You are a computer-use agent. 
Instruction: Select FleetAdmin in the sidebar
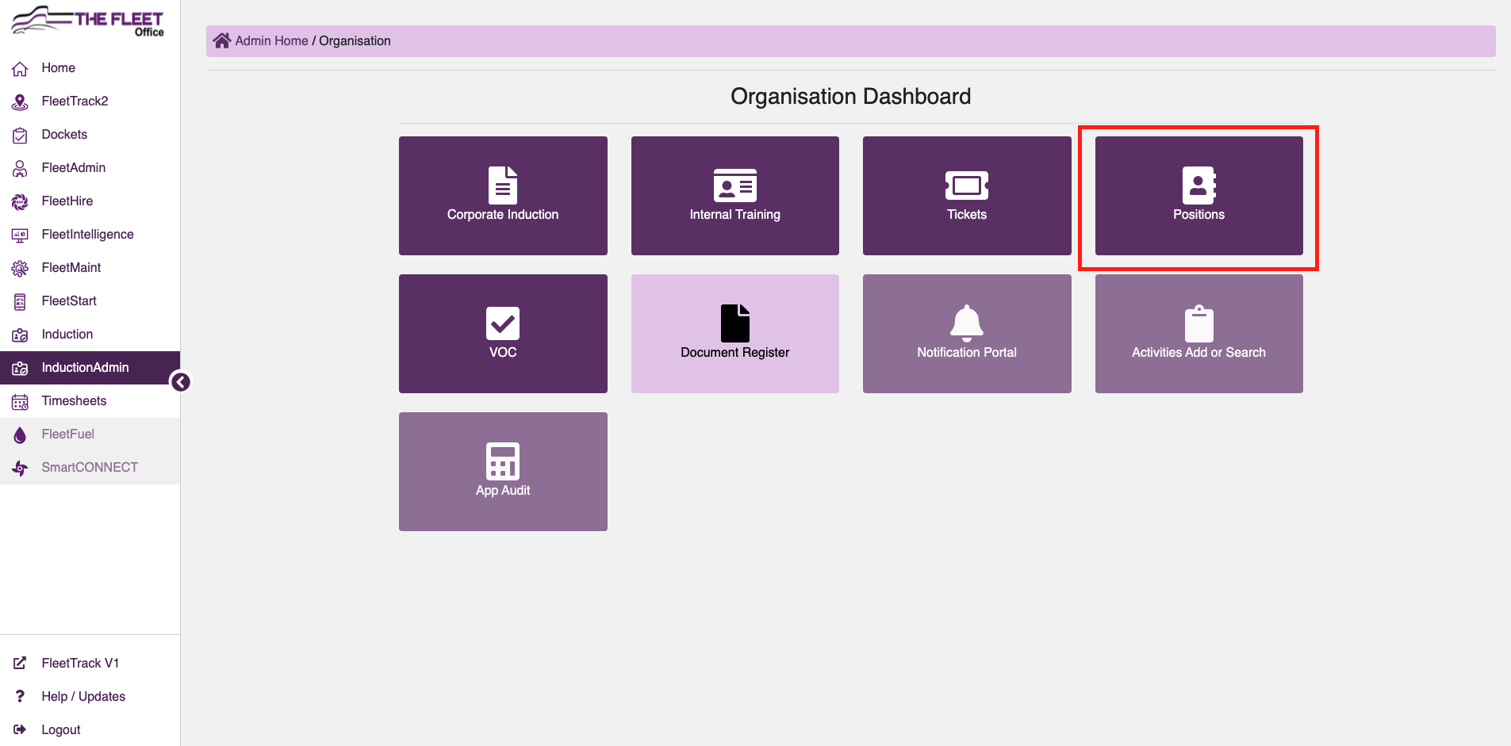pyautogui.click(x=90, y=168)
